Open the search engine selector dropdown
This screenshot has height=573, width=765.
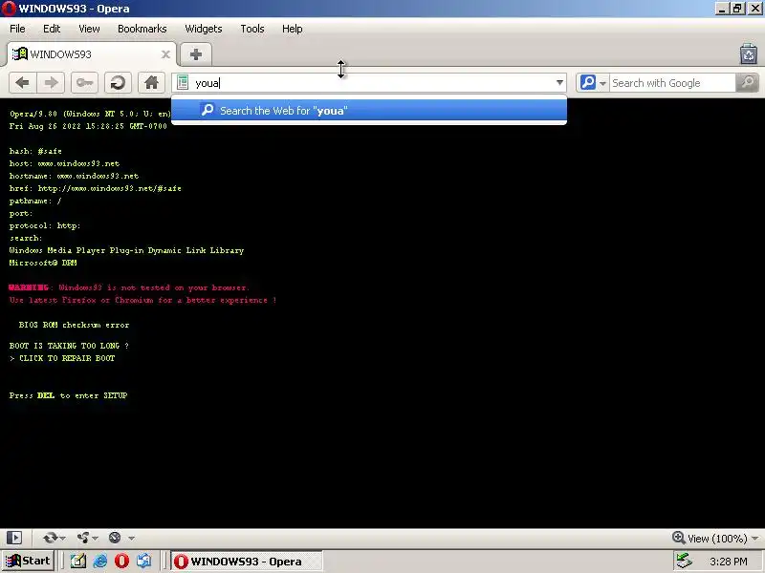pos(593,83)
